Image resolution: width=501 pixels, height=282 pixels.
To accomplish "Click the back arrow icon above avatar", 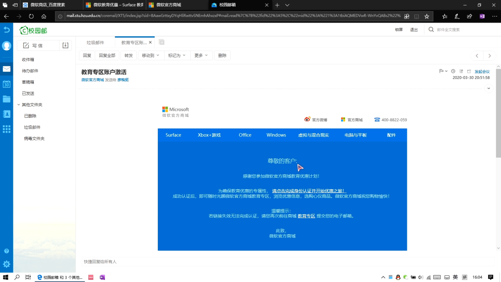I will tap(6, 30).
